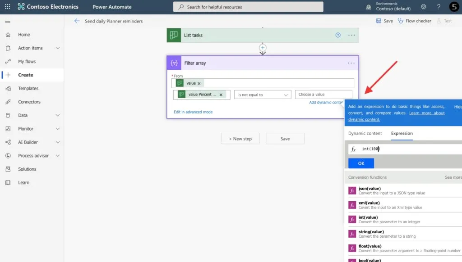
Task: Open Solutions in navigation
Action: point(27,169)
